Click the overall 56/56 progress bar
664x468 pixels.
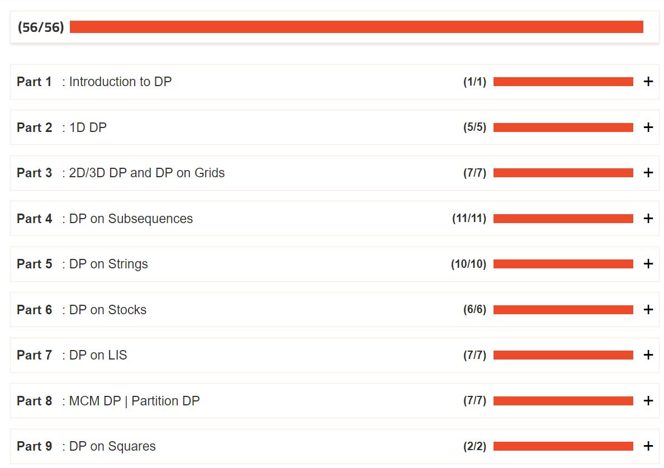(357, 27)
